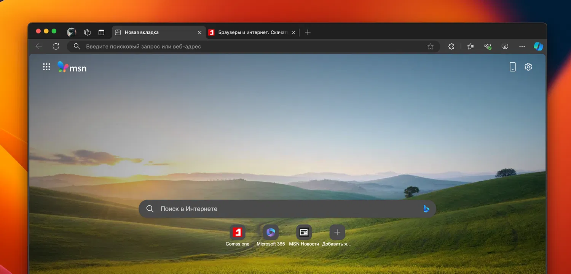Click the Поиск в Интернете search box

point(287,209)
